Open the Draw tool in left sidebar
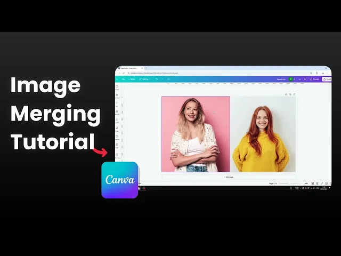The image size is (341, 256). tap(117, 129)
